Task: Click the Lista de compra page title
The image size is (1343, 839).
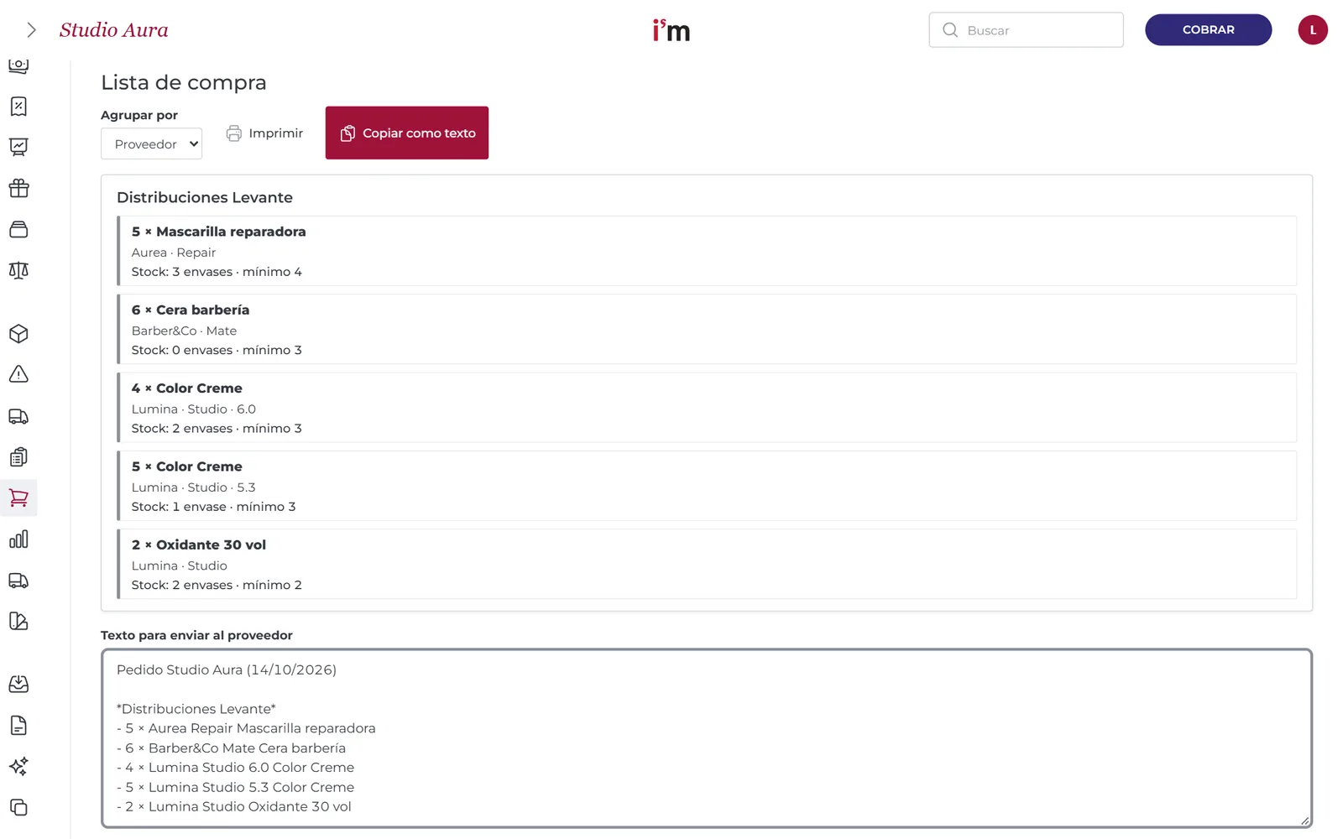Action: pyautogui.click(x=184, y=82)
